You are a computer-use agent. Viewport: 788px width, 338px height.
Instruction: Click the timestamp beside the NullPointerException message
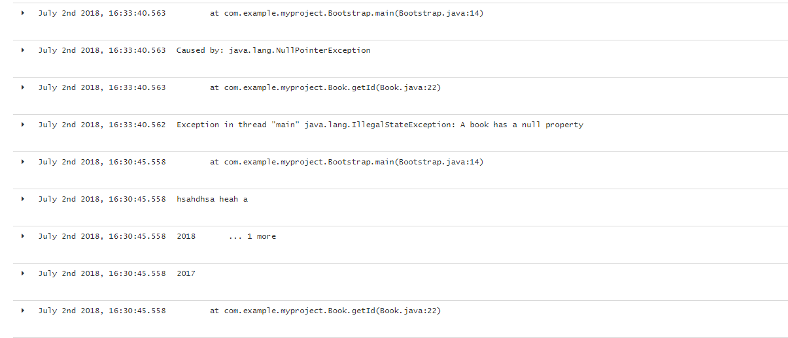pyautogui.click(x=102, y=50)
